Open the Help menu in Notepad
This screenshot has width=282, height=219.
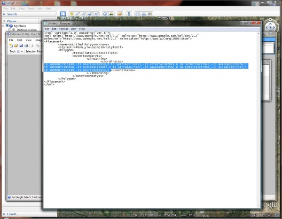coord(82,29)
